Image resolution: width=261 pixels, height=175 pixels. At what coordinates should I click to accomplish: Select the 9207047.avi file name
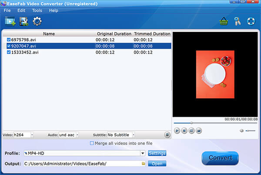[x=23, y=46]
